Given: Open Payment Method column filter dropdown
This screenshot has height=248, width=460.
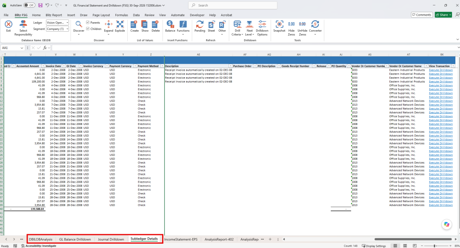Looking at the screenshot, I should coord(162,66).
